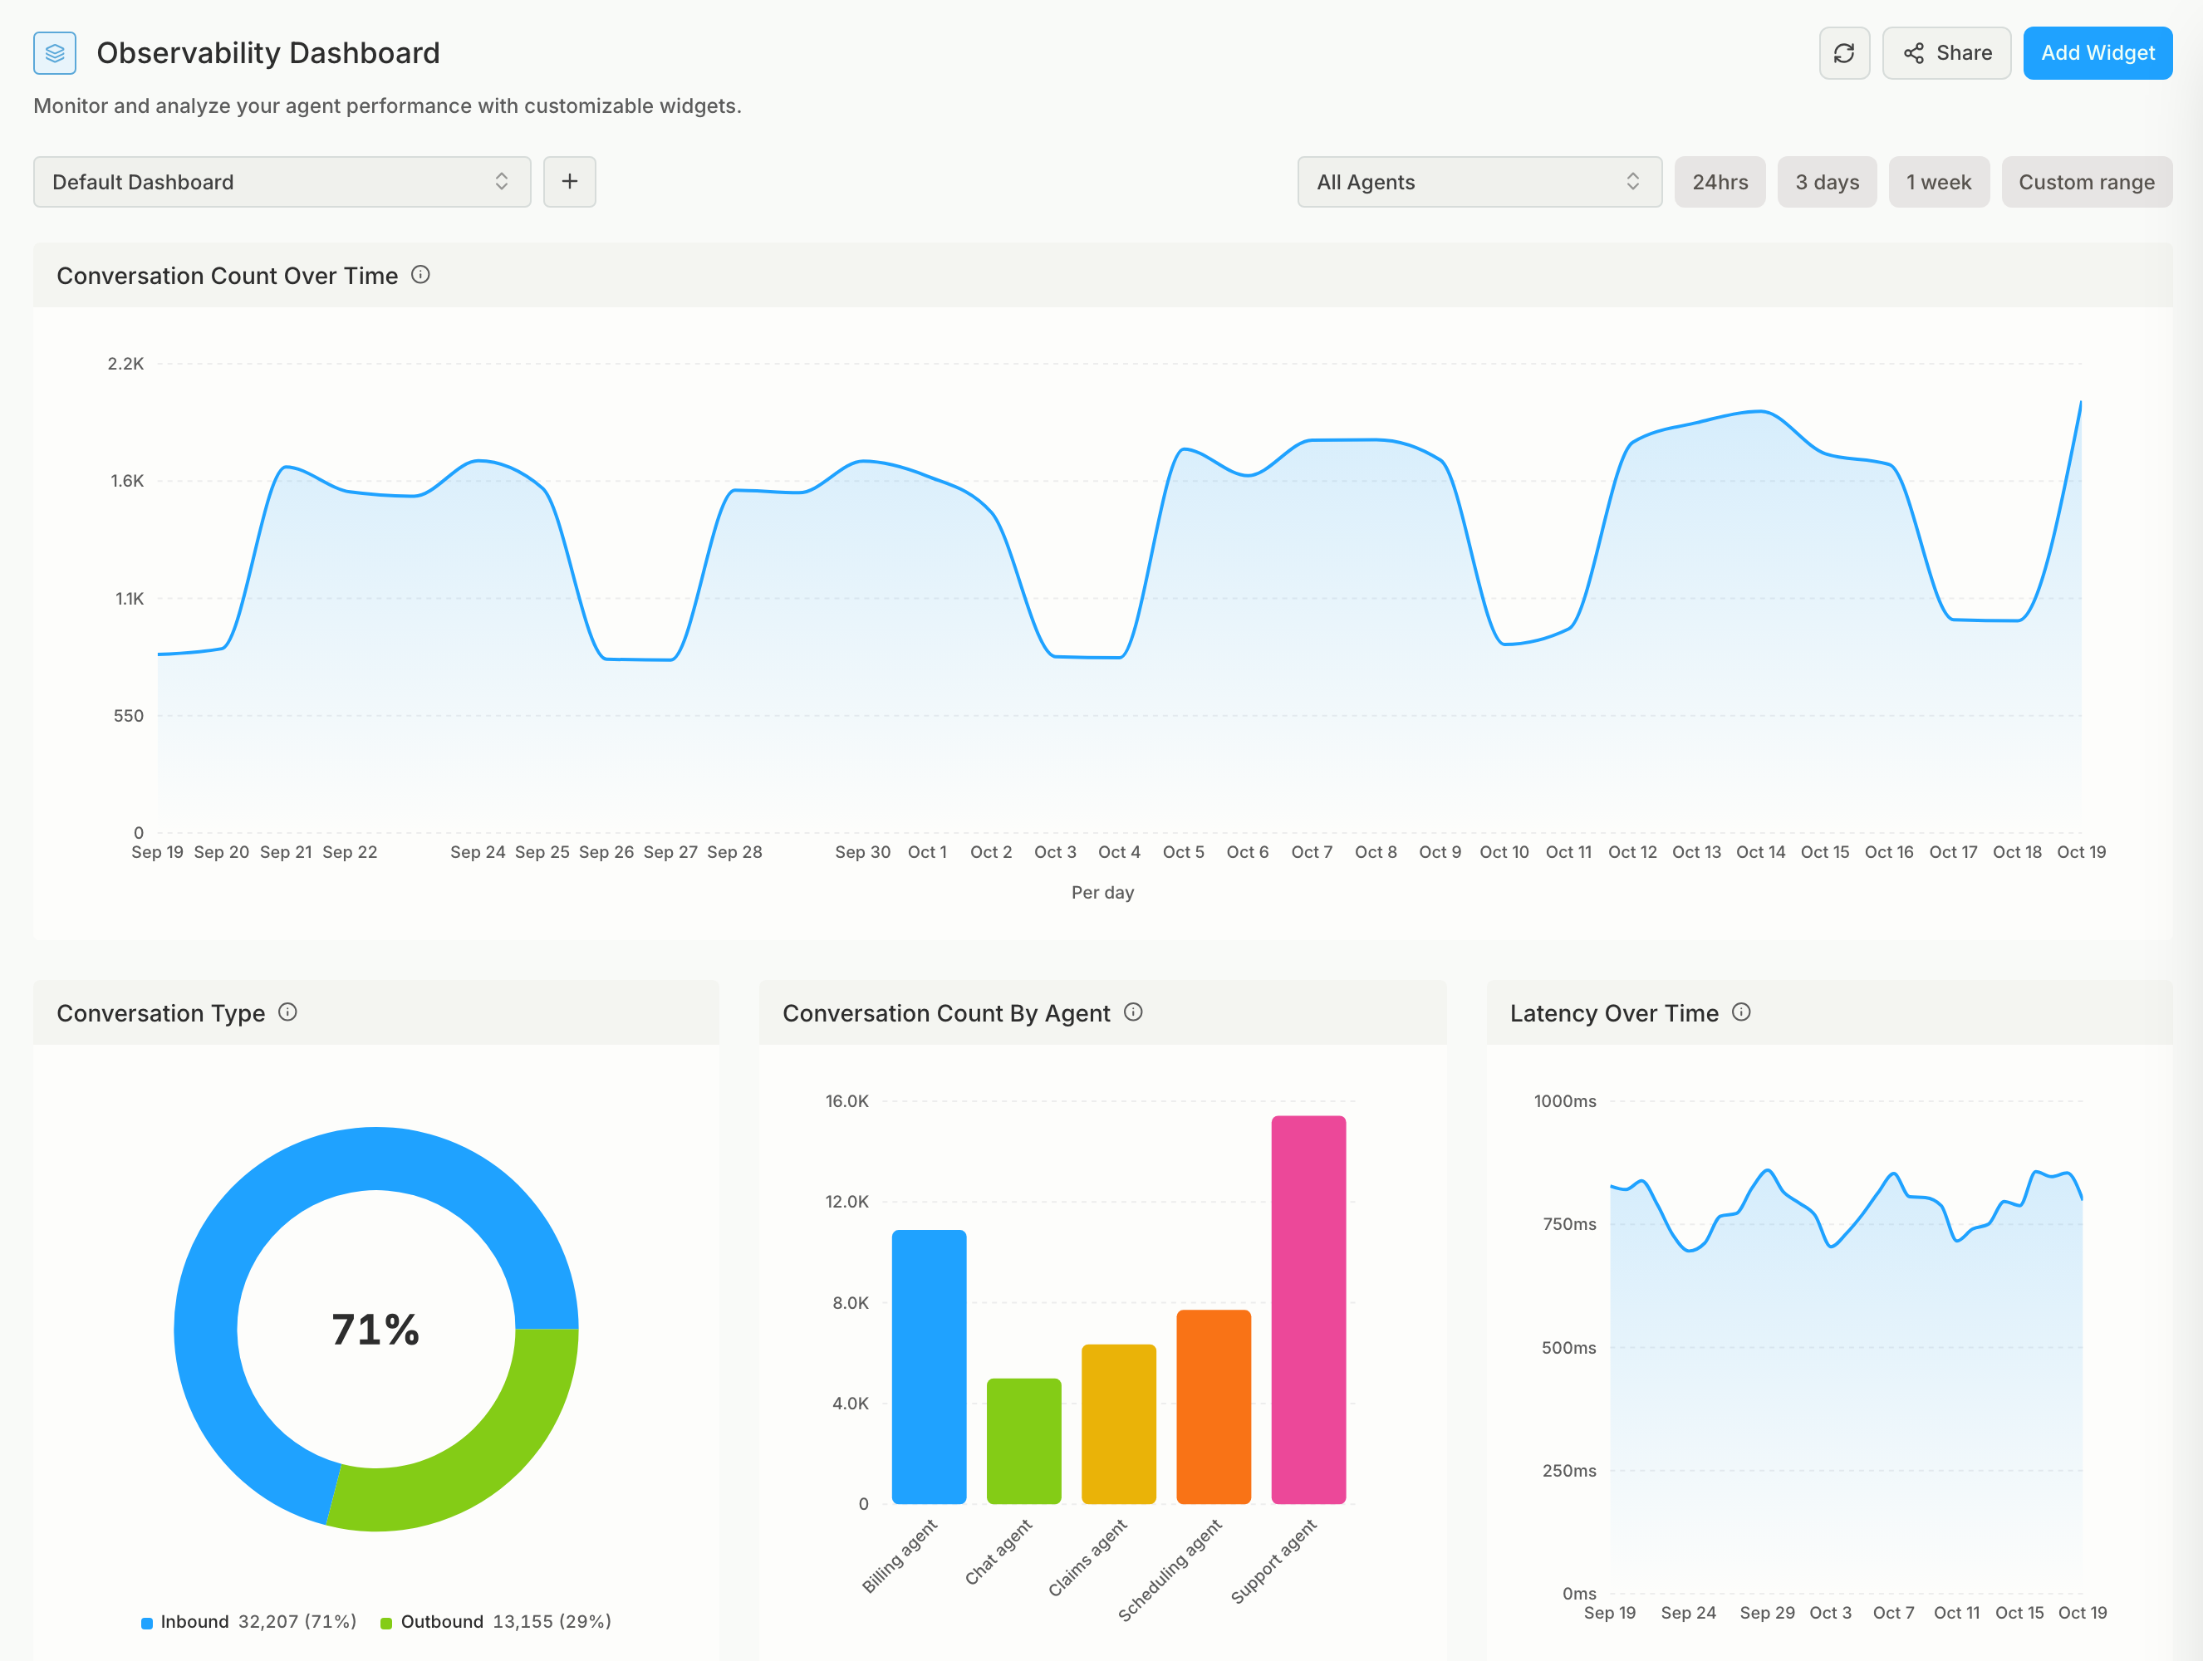Click the 2.2K y-axis label

tap(125, 364)
